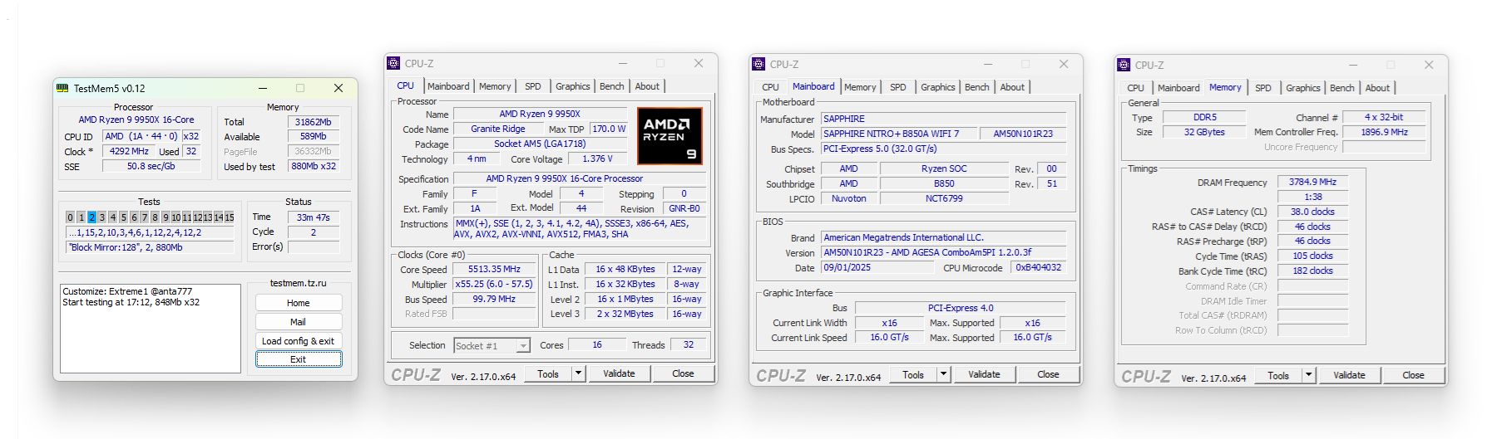Click the Core Speed value 5513.35 MHz

495,269
